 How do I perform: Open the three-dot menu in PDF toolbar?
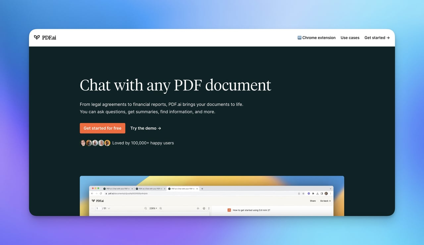coord(209,208)
